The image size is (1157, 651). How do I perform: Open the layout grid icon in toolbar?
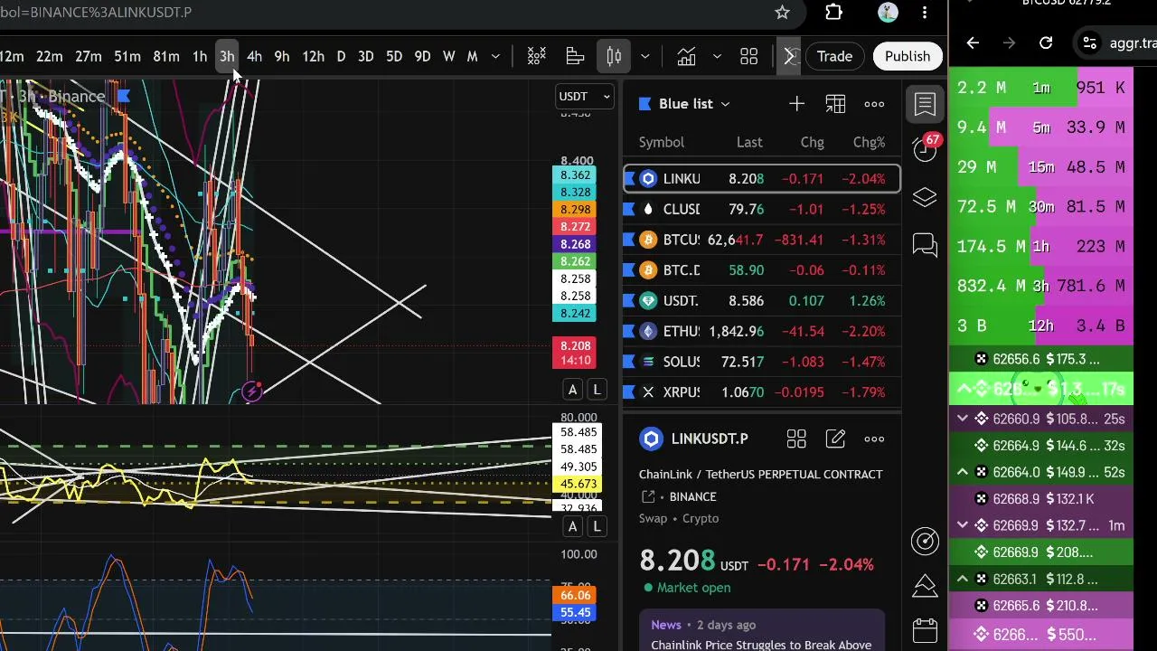(748, 57)
